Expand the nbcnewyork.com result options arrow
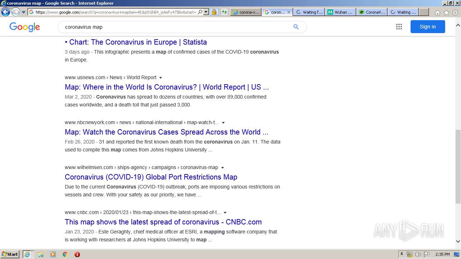Viewport: 461px width, 259px height. 223,123
